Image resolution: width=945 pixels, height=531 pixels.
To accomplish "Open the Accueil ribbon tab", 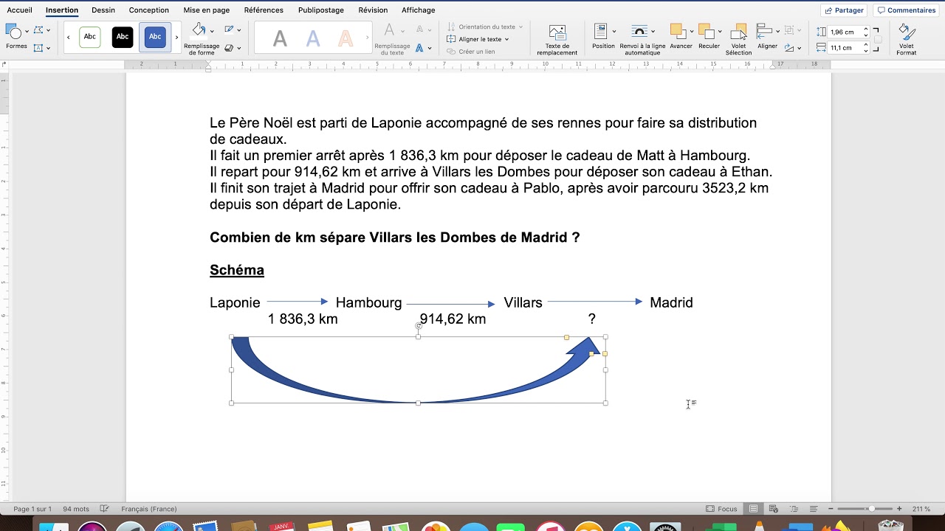I will pyautogui.click(x=19, y=10).
